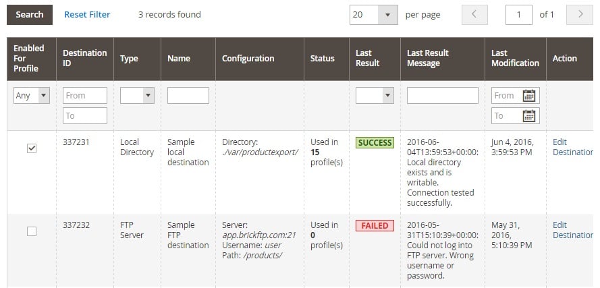Open the 20 per page dropdown
This screenshot has width=600, height=288.
pyautogui.click(x=373, y=15)
